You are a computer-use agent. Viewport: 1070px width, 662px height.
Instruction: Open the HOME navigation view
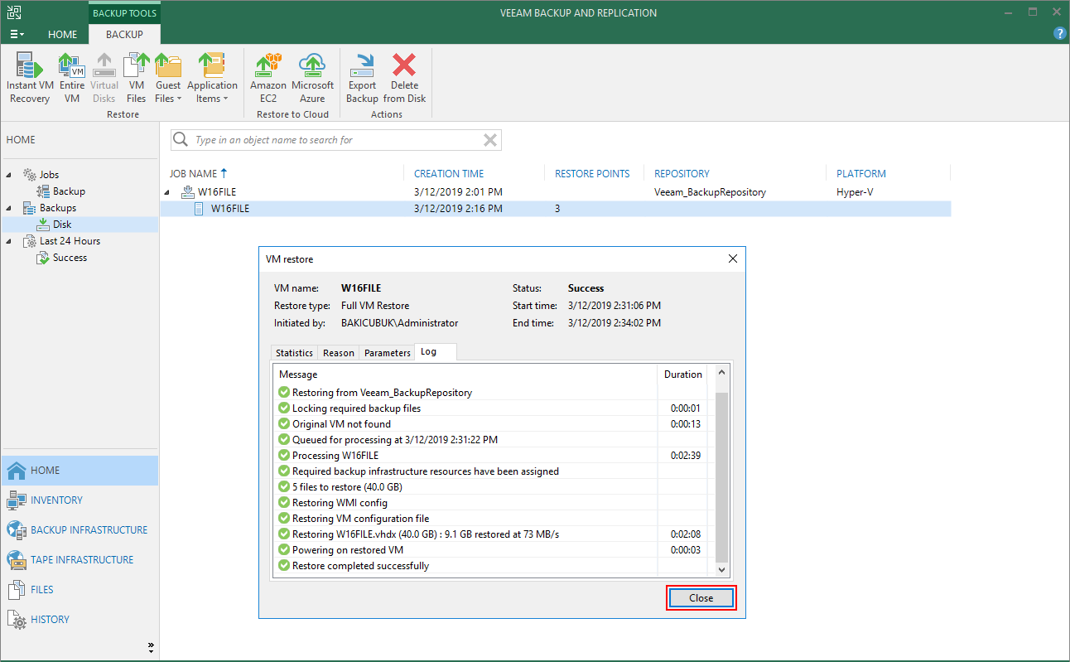click(x=80, y=471)
